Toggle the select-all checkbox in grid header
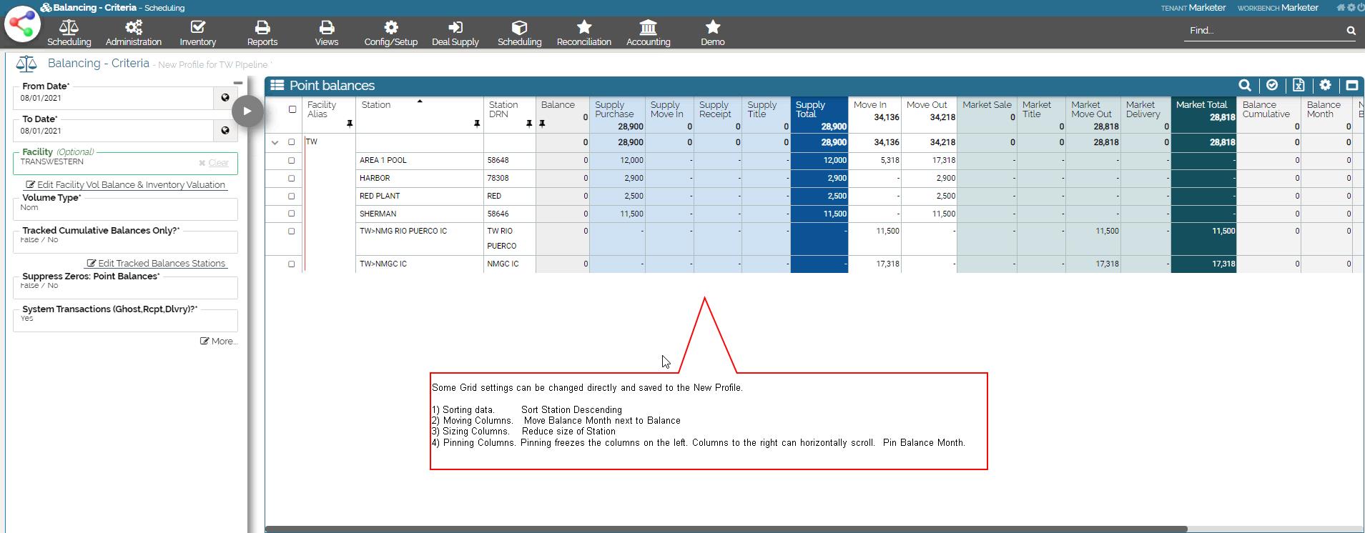1365x533 pixels. tap(292, 109)
